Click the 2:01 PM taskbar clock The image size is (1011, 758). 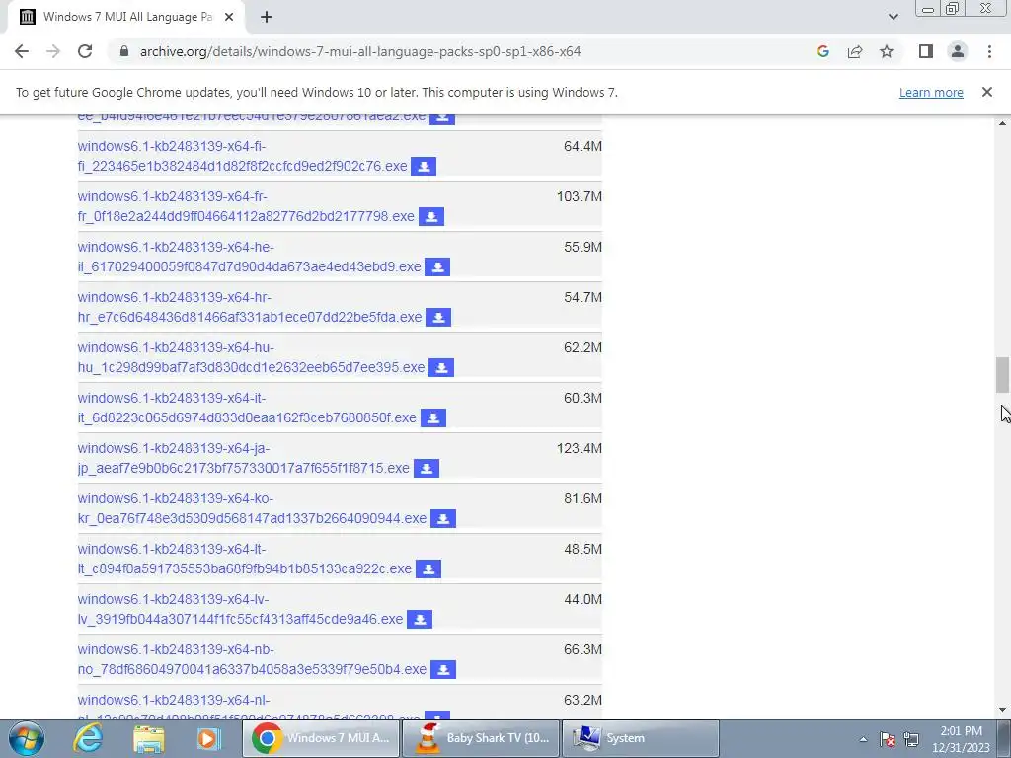961,739
